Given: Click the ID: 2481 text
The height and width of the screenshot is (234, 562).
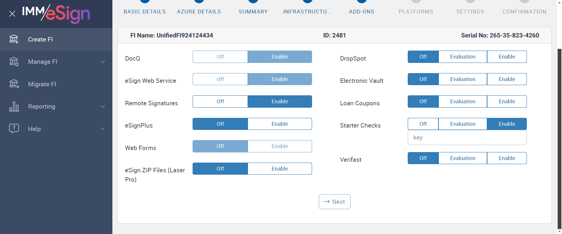Looking at the screenshot, I should (335, 35).
